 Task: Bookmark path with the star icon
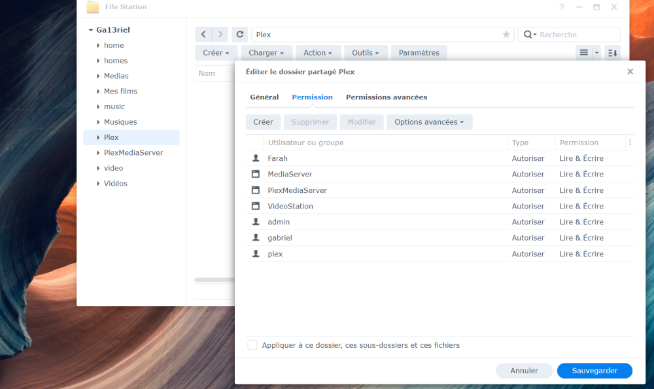click(506, 35)
